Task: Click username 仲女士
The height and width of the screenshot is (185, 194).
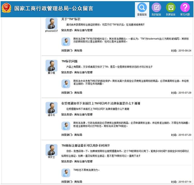Action: click(x=51, y=157)
